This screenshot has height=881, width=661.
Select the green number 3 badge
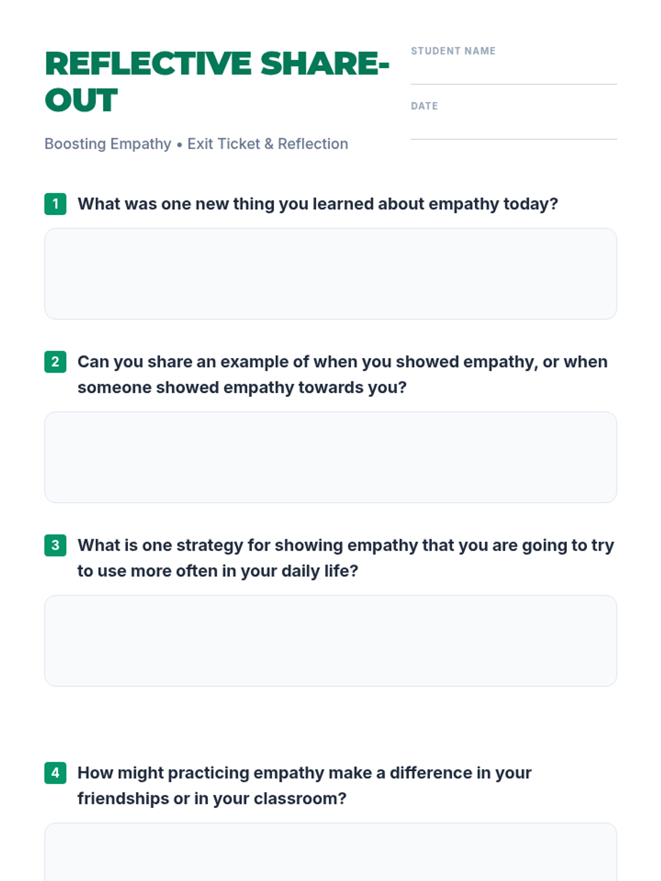click(x=55, y=545)
